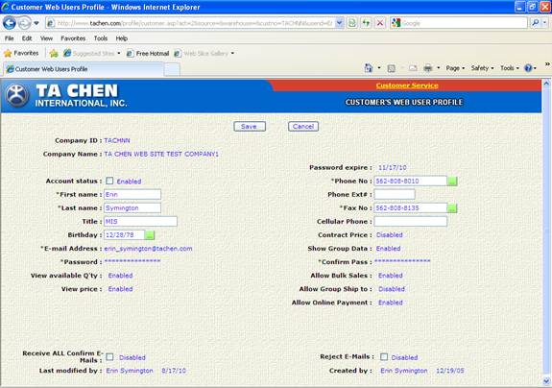Screen dimensions: 552x388
Task: Click the Read Mail envelope icon
Action: [413, 68]
